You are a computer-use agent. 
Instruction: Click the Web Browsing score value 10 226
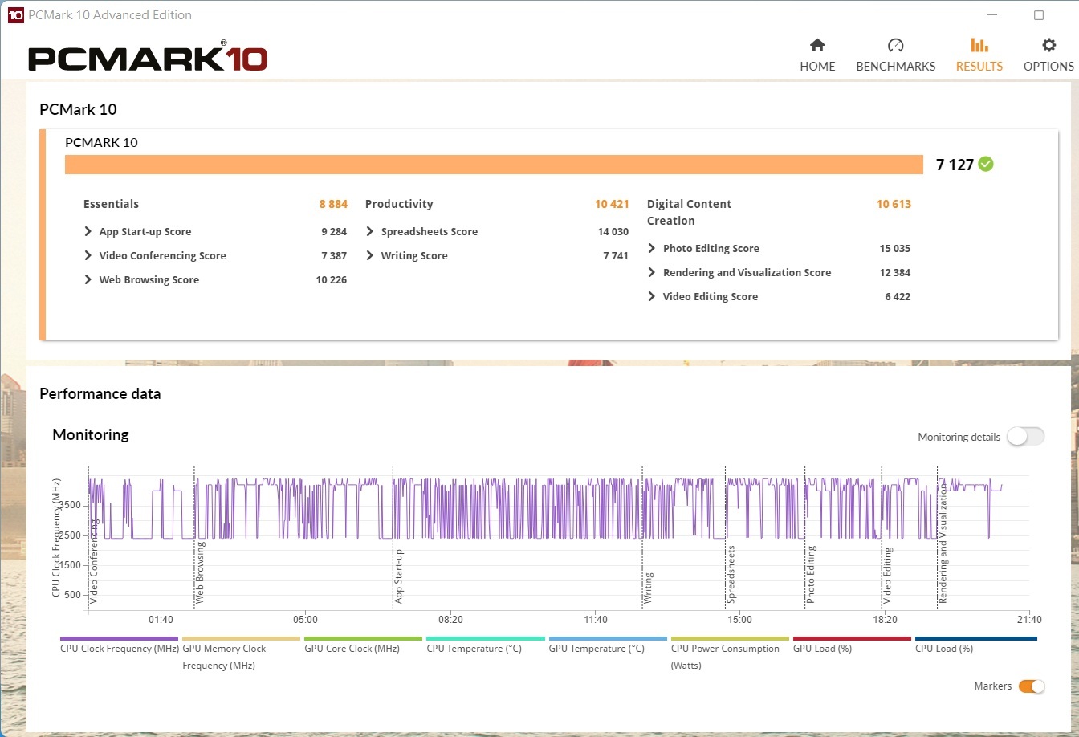point(332,280)
